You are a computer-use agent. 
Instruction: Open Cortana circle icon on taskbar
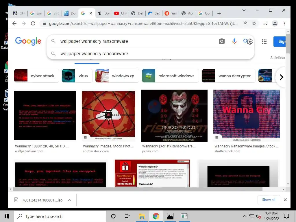pos(113,216)
